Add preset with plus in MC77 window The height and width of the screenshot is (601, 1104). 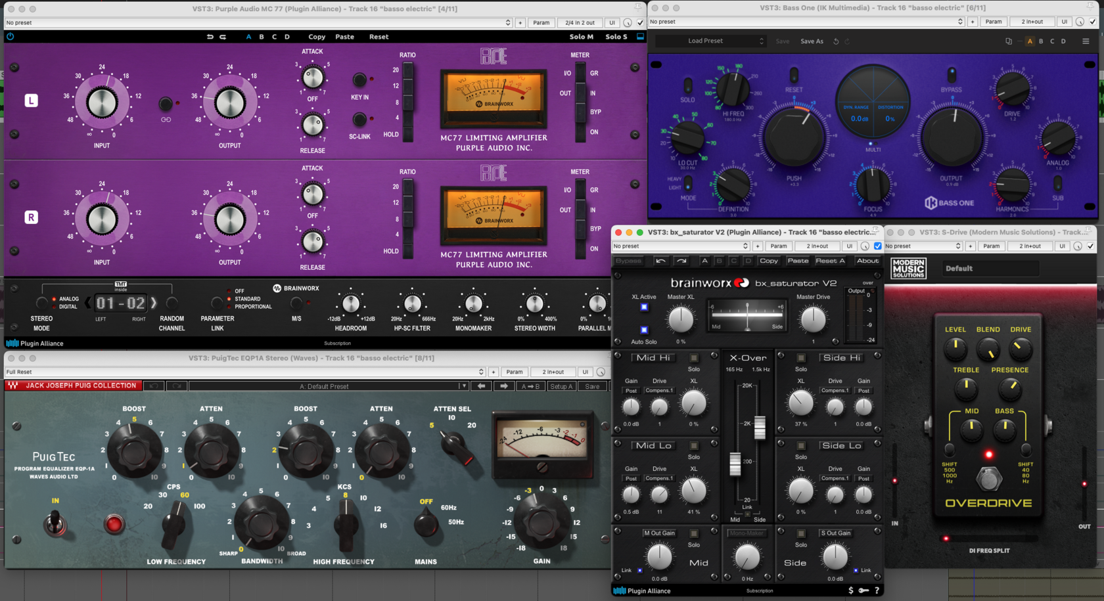(x=520, y=23)
